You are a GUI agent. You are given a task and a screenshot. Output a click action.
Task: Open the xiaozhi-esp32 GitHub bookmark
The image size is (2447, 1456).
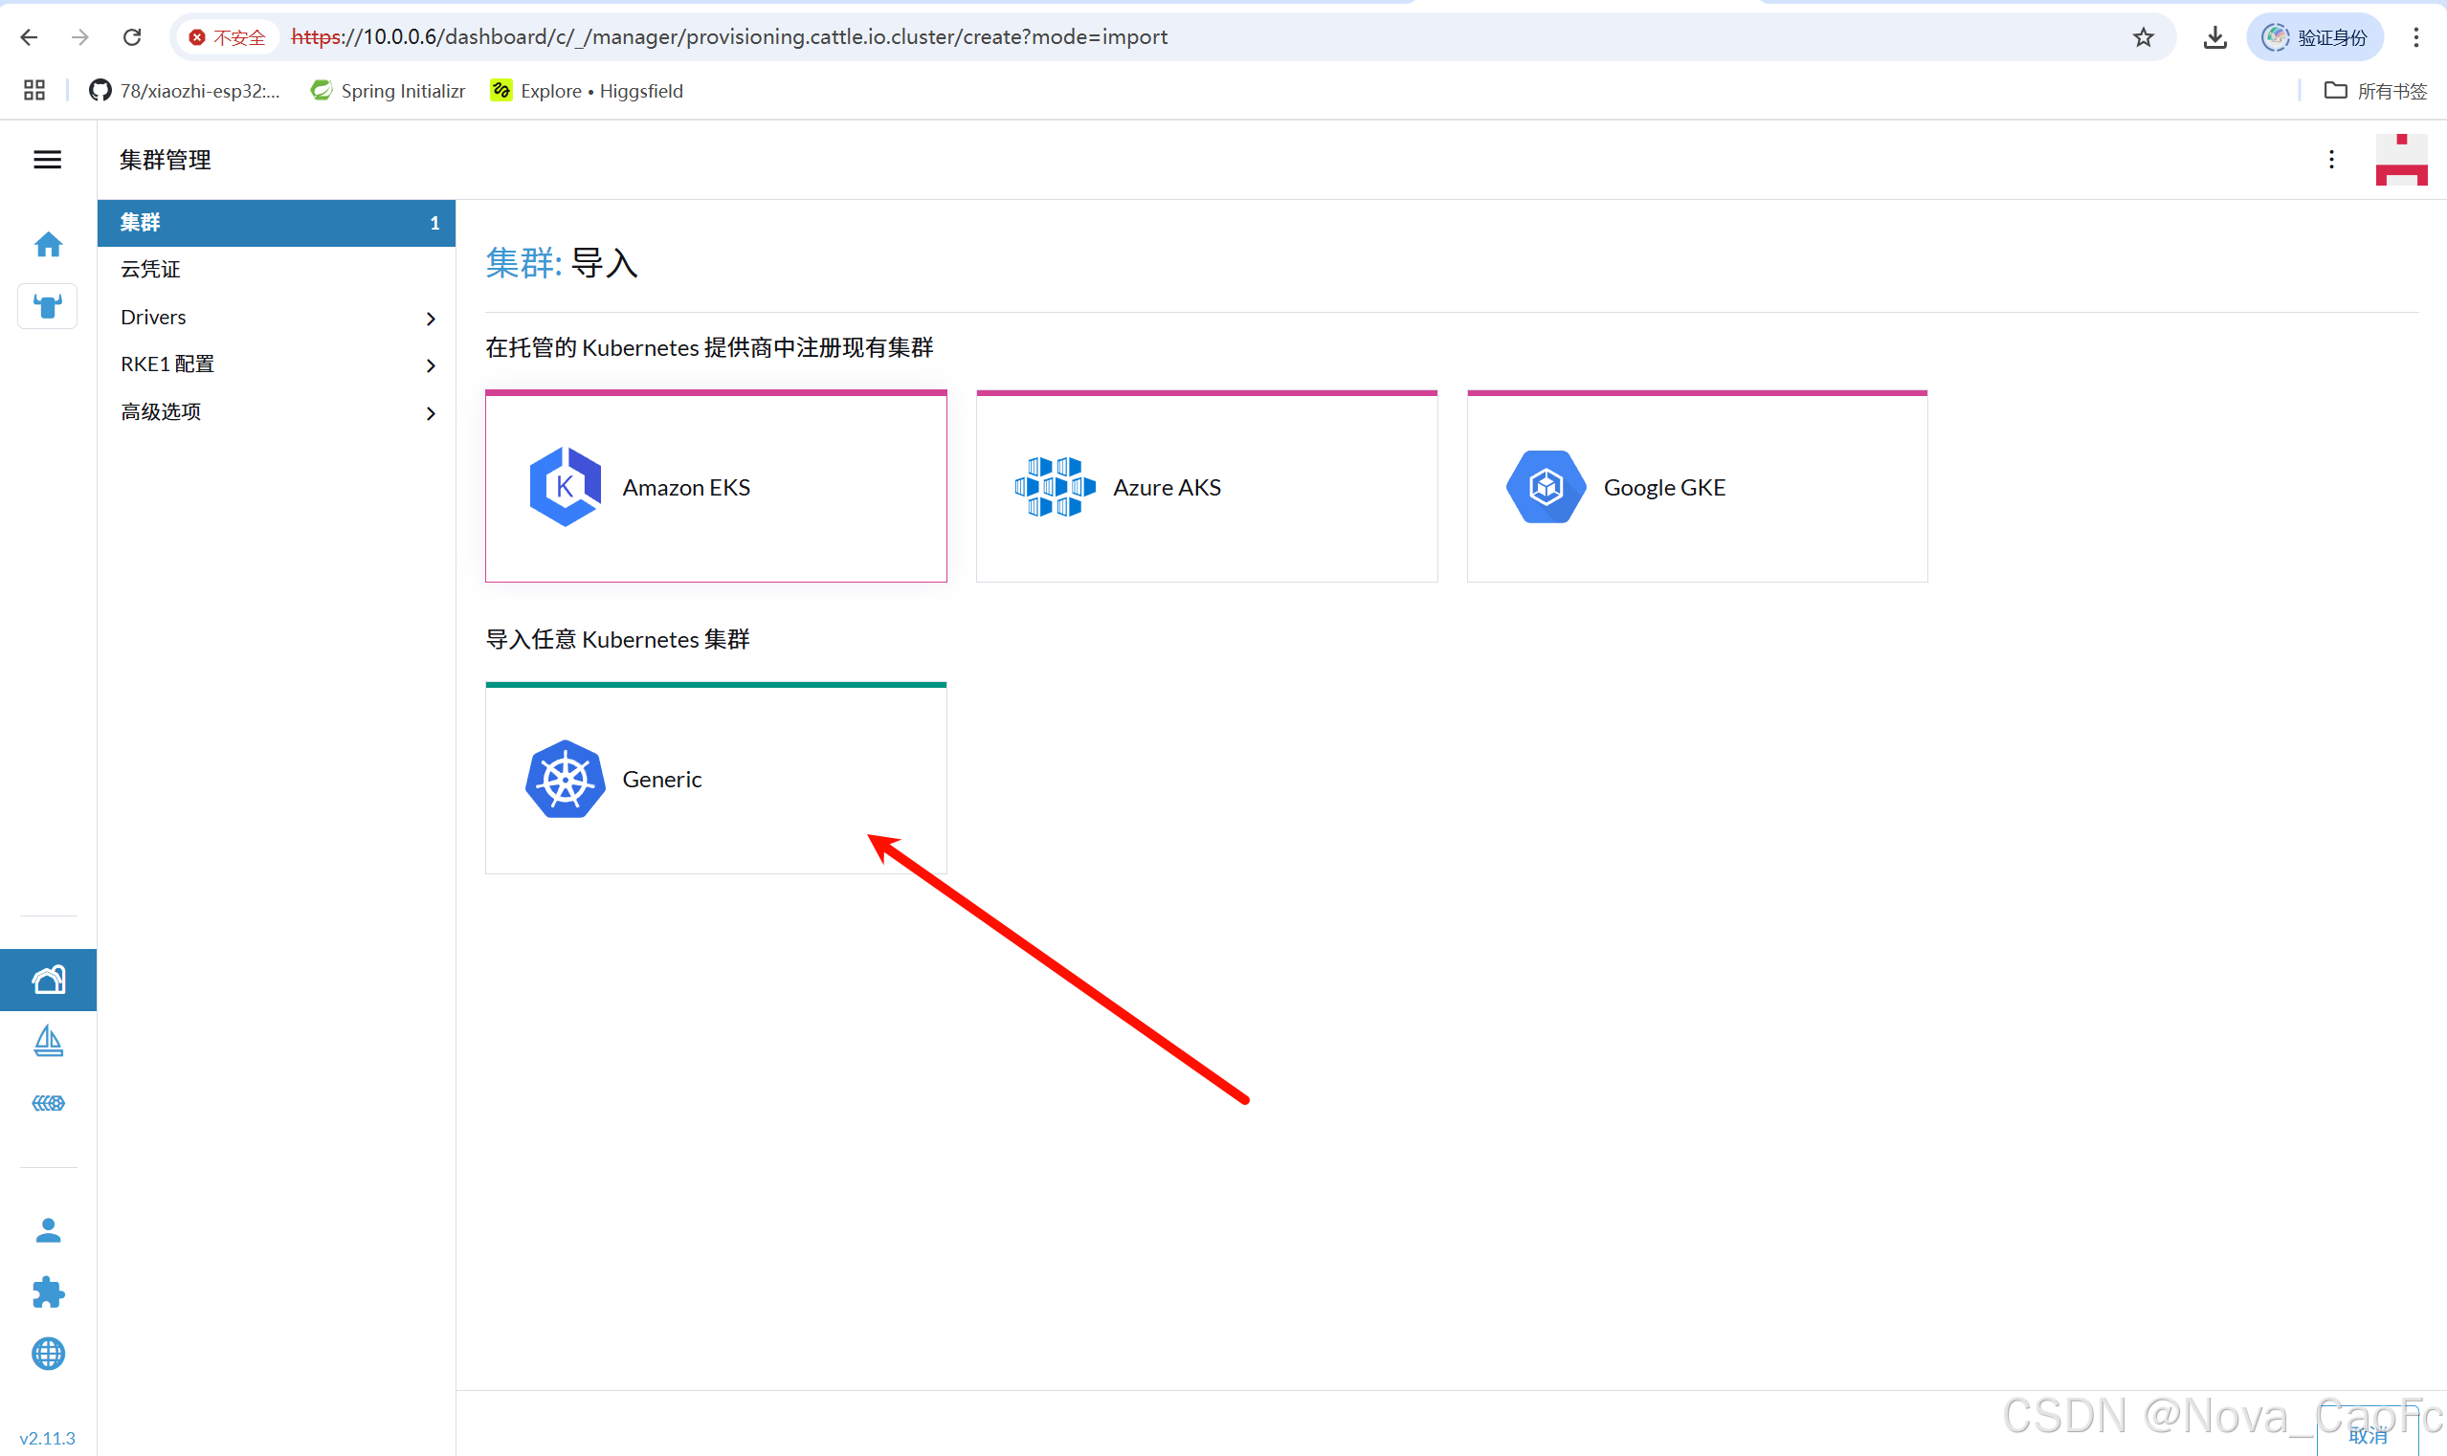185,90
